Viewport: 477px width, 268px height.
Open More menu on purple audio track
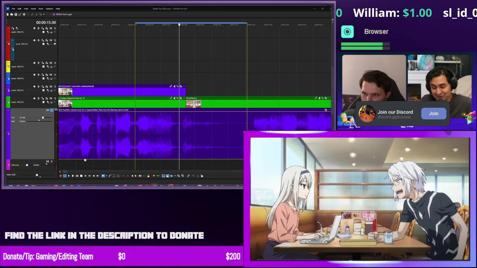point(8,111)
